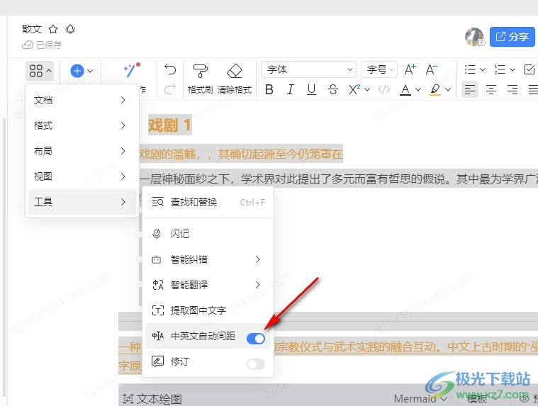Image resolution: width=538 pixels, height=406 pixels.
Task: Open the 视图 submenu
Action: [x=82, y=176]
